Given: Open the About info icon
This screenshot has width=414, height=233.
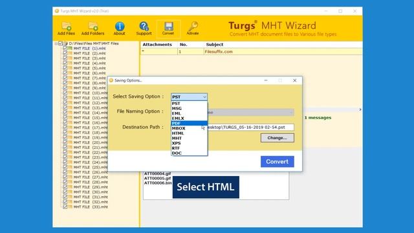Looking at the screenshot, I should 120,26.
